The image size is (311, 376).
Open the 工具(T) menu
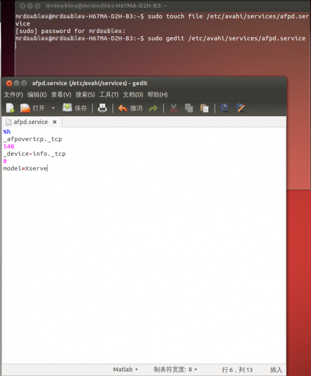(109, 95)
